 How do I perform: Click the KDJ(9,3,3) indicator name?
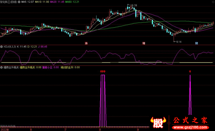tap(10, 46)
